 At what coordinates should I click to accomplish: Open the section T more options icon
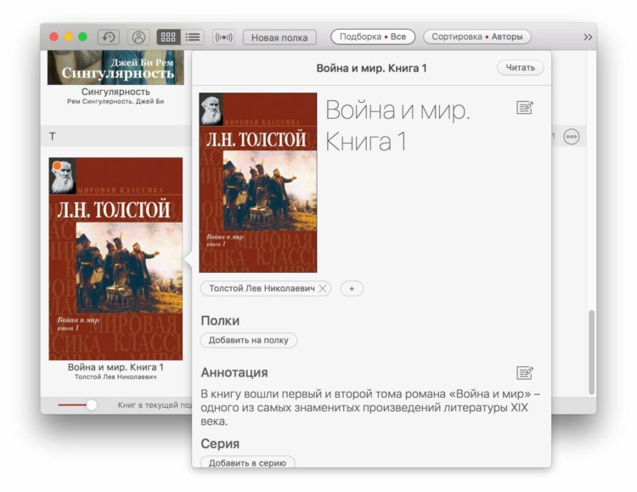click(x=572, y=137)
